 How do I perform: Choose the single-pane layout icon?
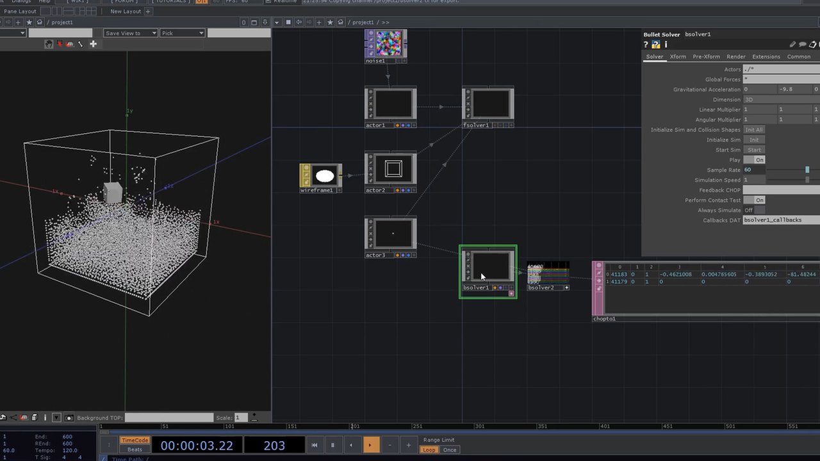click(44, 11)
